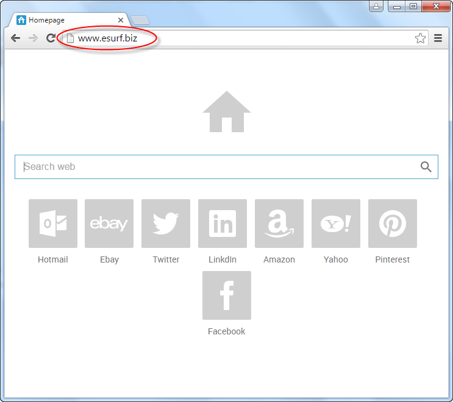Open the Facebook shortcut tile

click(227, 295)
